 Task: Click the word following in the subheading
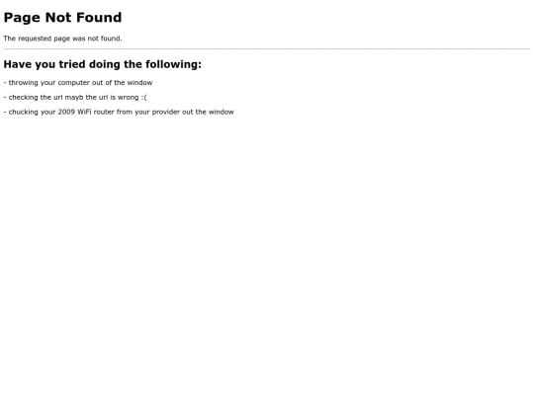[x=173, y=64]
